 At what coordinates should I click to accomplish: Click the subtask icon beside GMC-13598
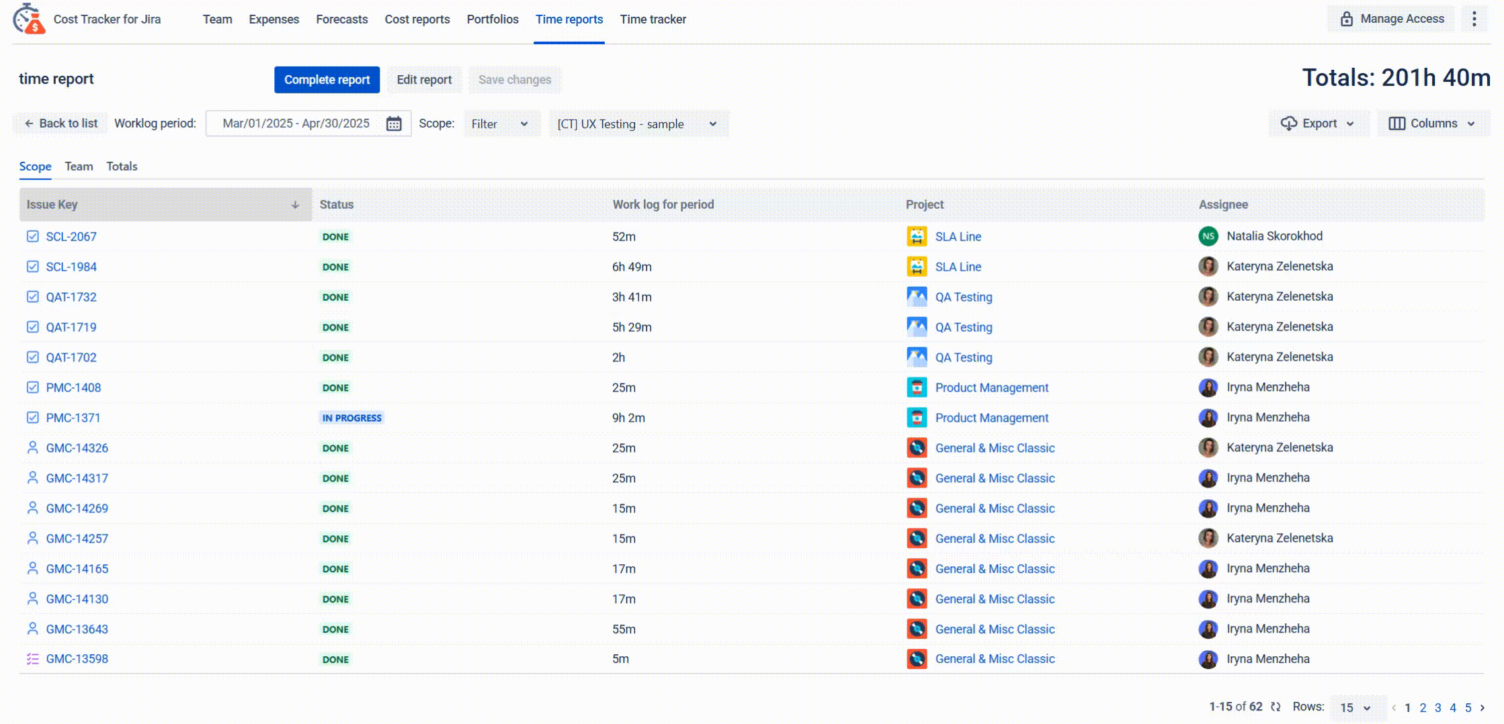pos(32,659)
